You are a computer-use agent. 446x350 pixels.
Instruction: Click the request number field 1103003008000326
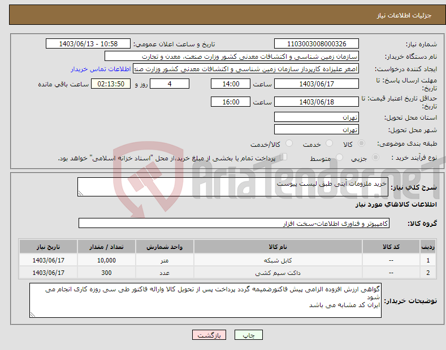(x=317, y=44)
